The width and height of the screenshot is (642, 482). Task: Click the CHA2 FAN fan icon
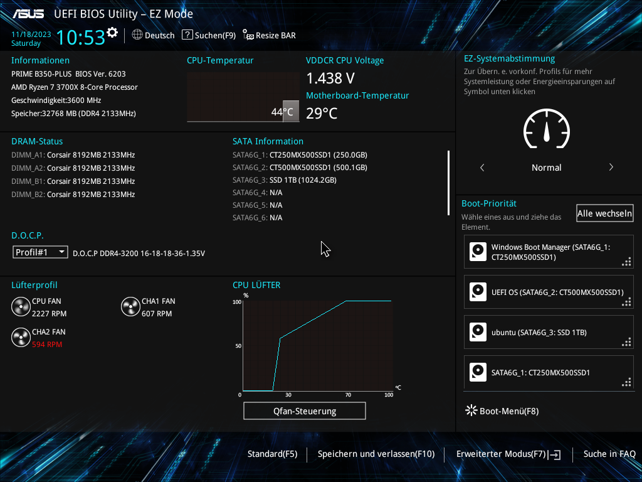(21, 338)
